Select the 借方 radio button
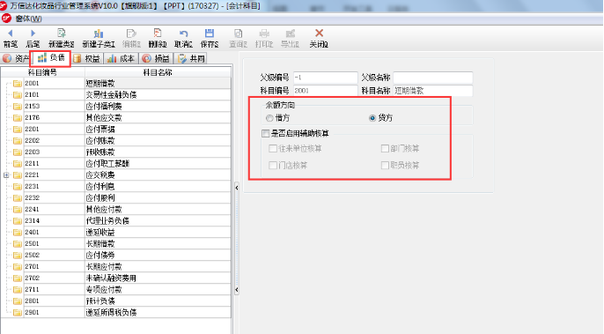Viewport: 604px width, 334px height. click(269, 118)
